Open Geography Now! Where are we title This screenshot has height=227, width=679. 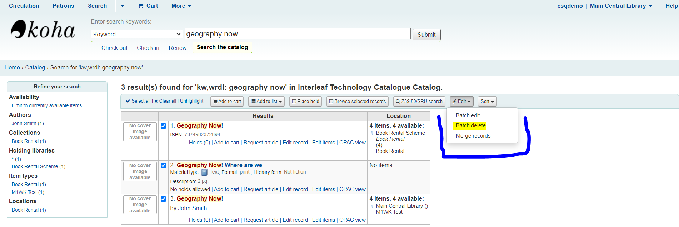[219, 165]
